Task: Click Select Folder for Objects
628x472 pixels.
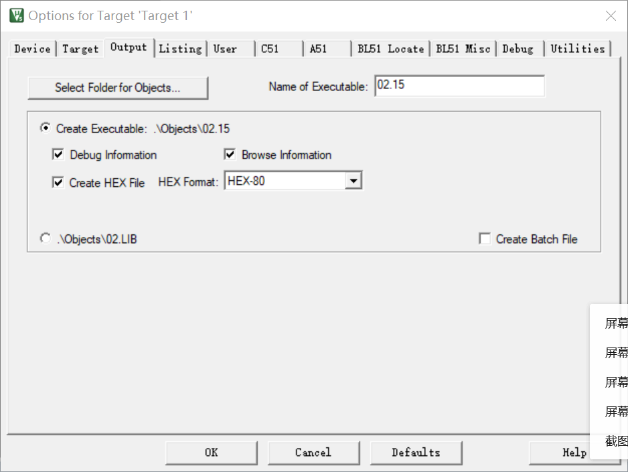Action: [x=118, y=88]
